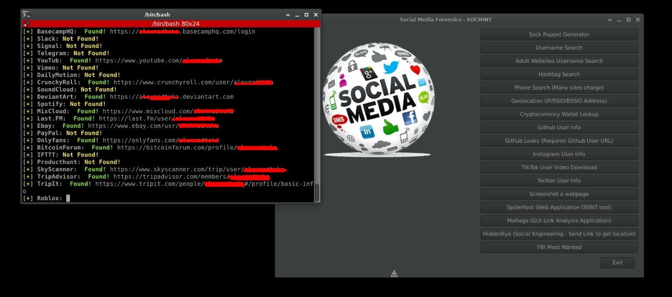Start an Adult Websites Username Search
Image resolution: width=672 pixels, height=297 pixels.
point(558,61)
